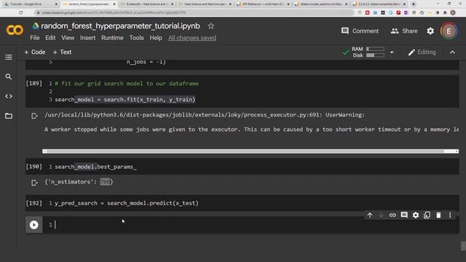Click the All changes saved link
This screenshot has width=466, height=262.
tap(192, 38)
